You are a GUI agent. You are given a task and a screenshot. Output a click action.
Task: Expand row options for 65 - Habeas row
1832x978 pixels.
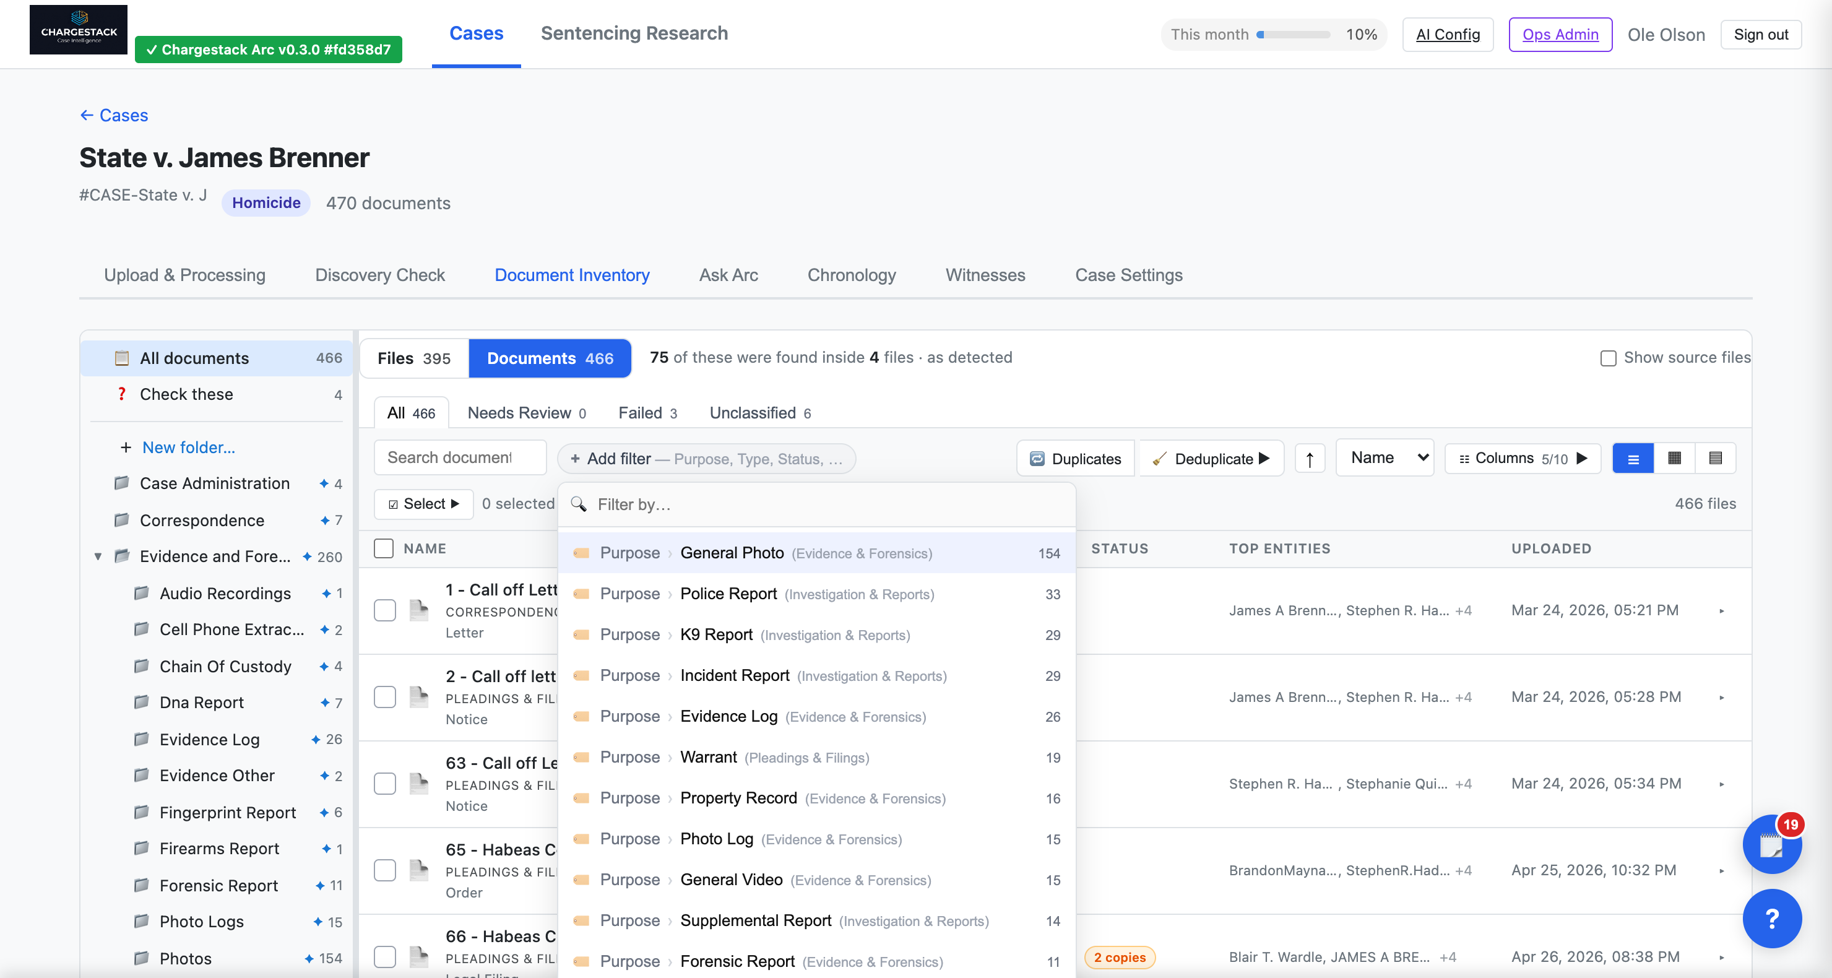[x=1721, y=870]
